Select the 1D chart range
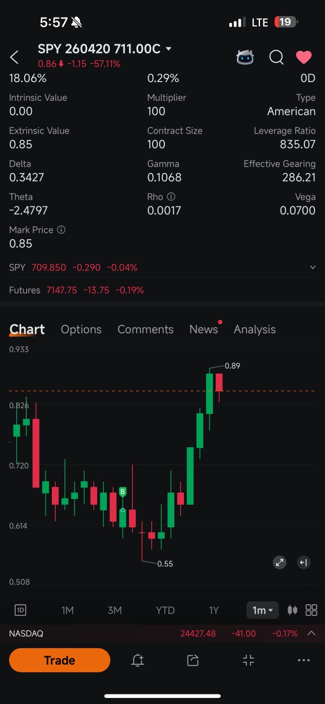The image size is (325, 704). [21, 610]
